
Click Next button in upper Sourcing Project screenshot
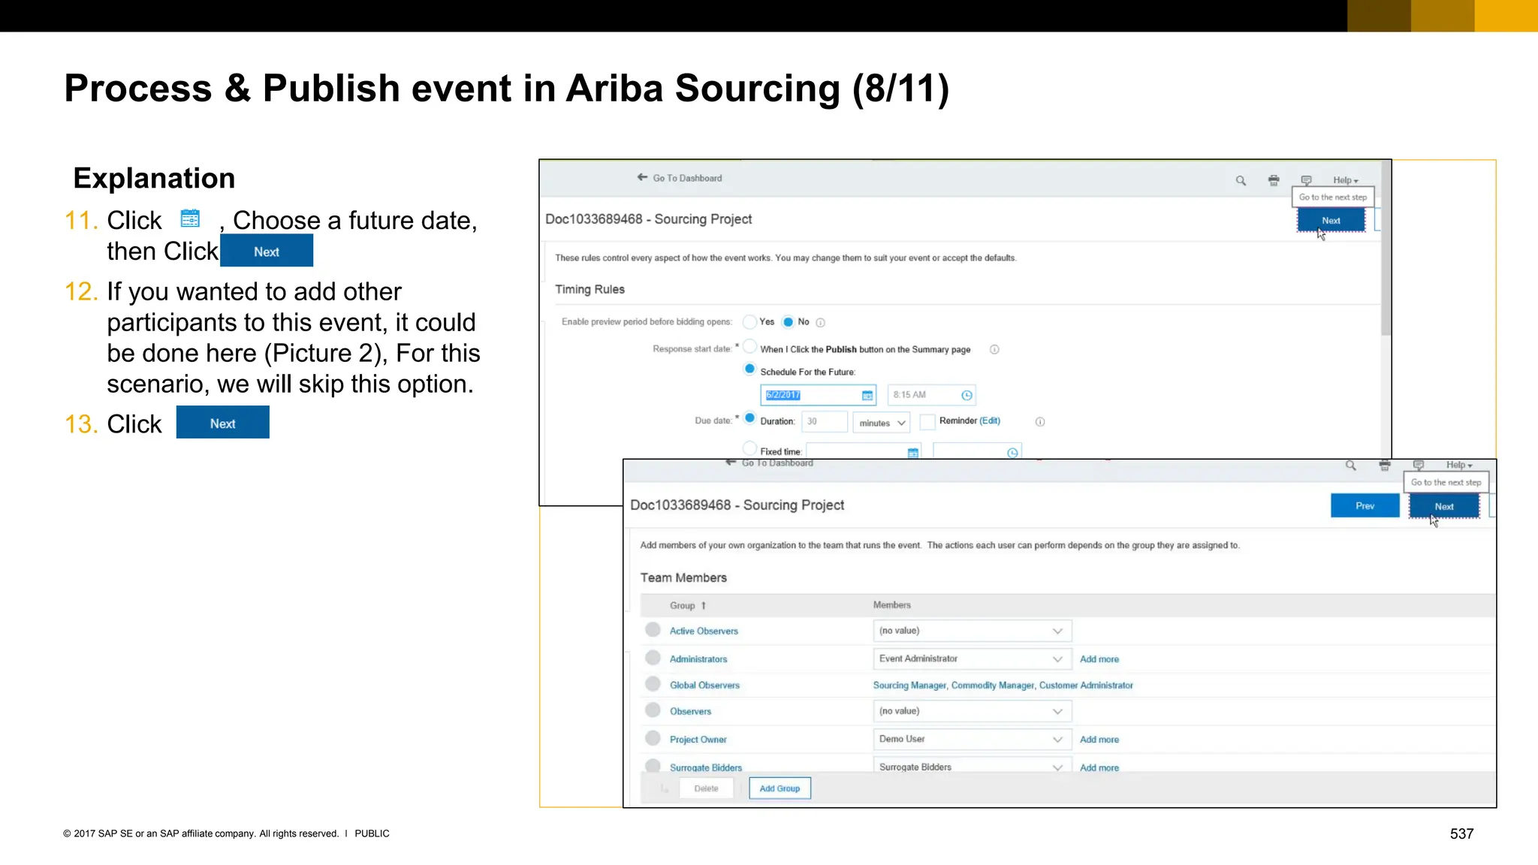(x=1331, y=221)
